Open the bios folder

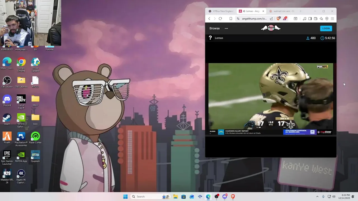[x=35, y=119]
